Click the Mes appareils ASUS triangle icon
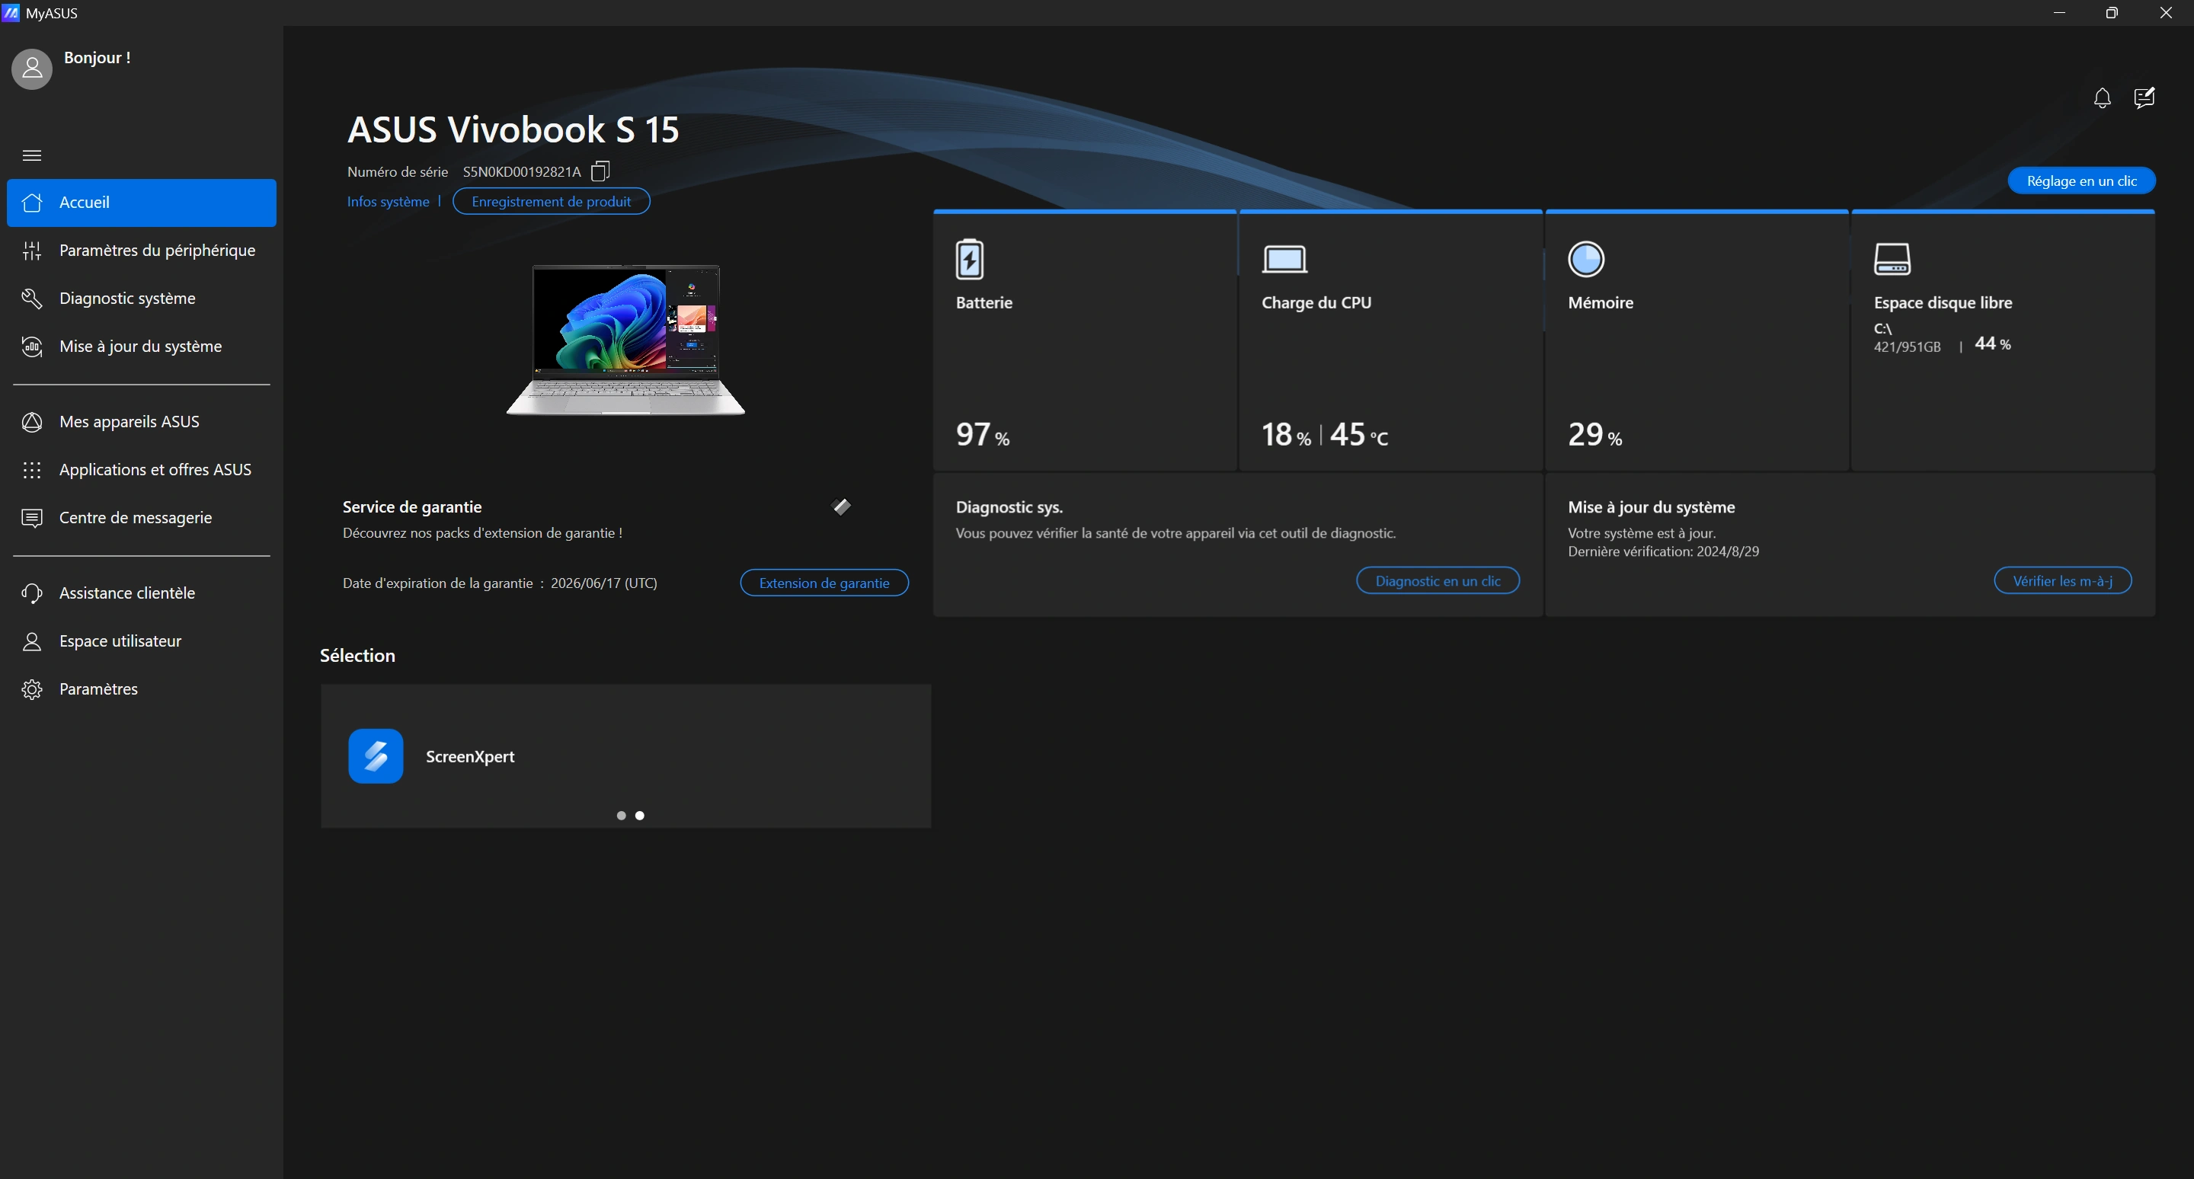The image size is (2194, 1179). (31, 421)
